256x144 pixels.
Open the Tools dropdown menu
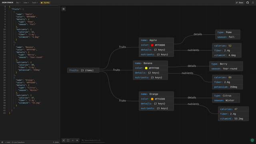[35, 3]
